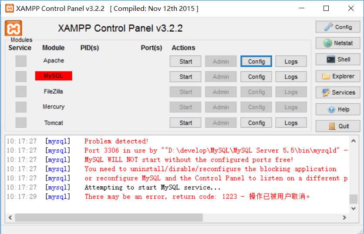Start the Tomcat module
Viewport: 364px width, 234px height.
(185, 123)
